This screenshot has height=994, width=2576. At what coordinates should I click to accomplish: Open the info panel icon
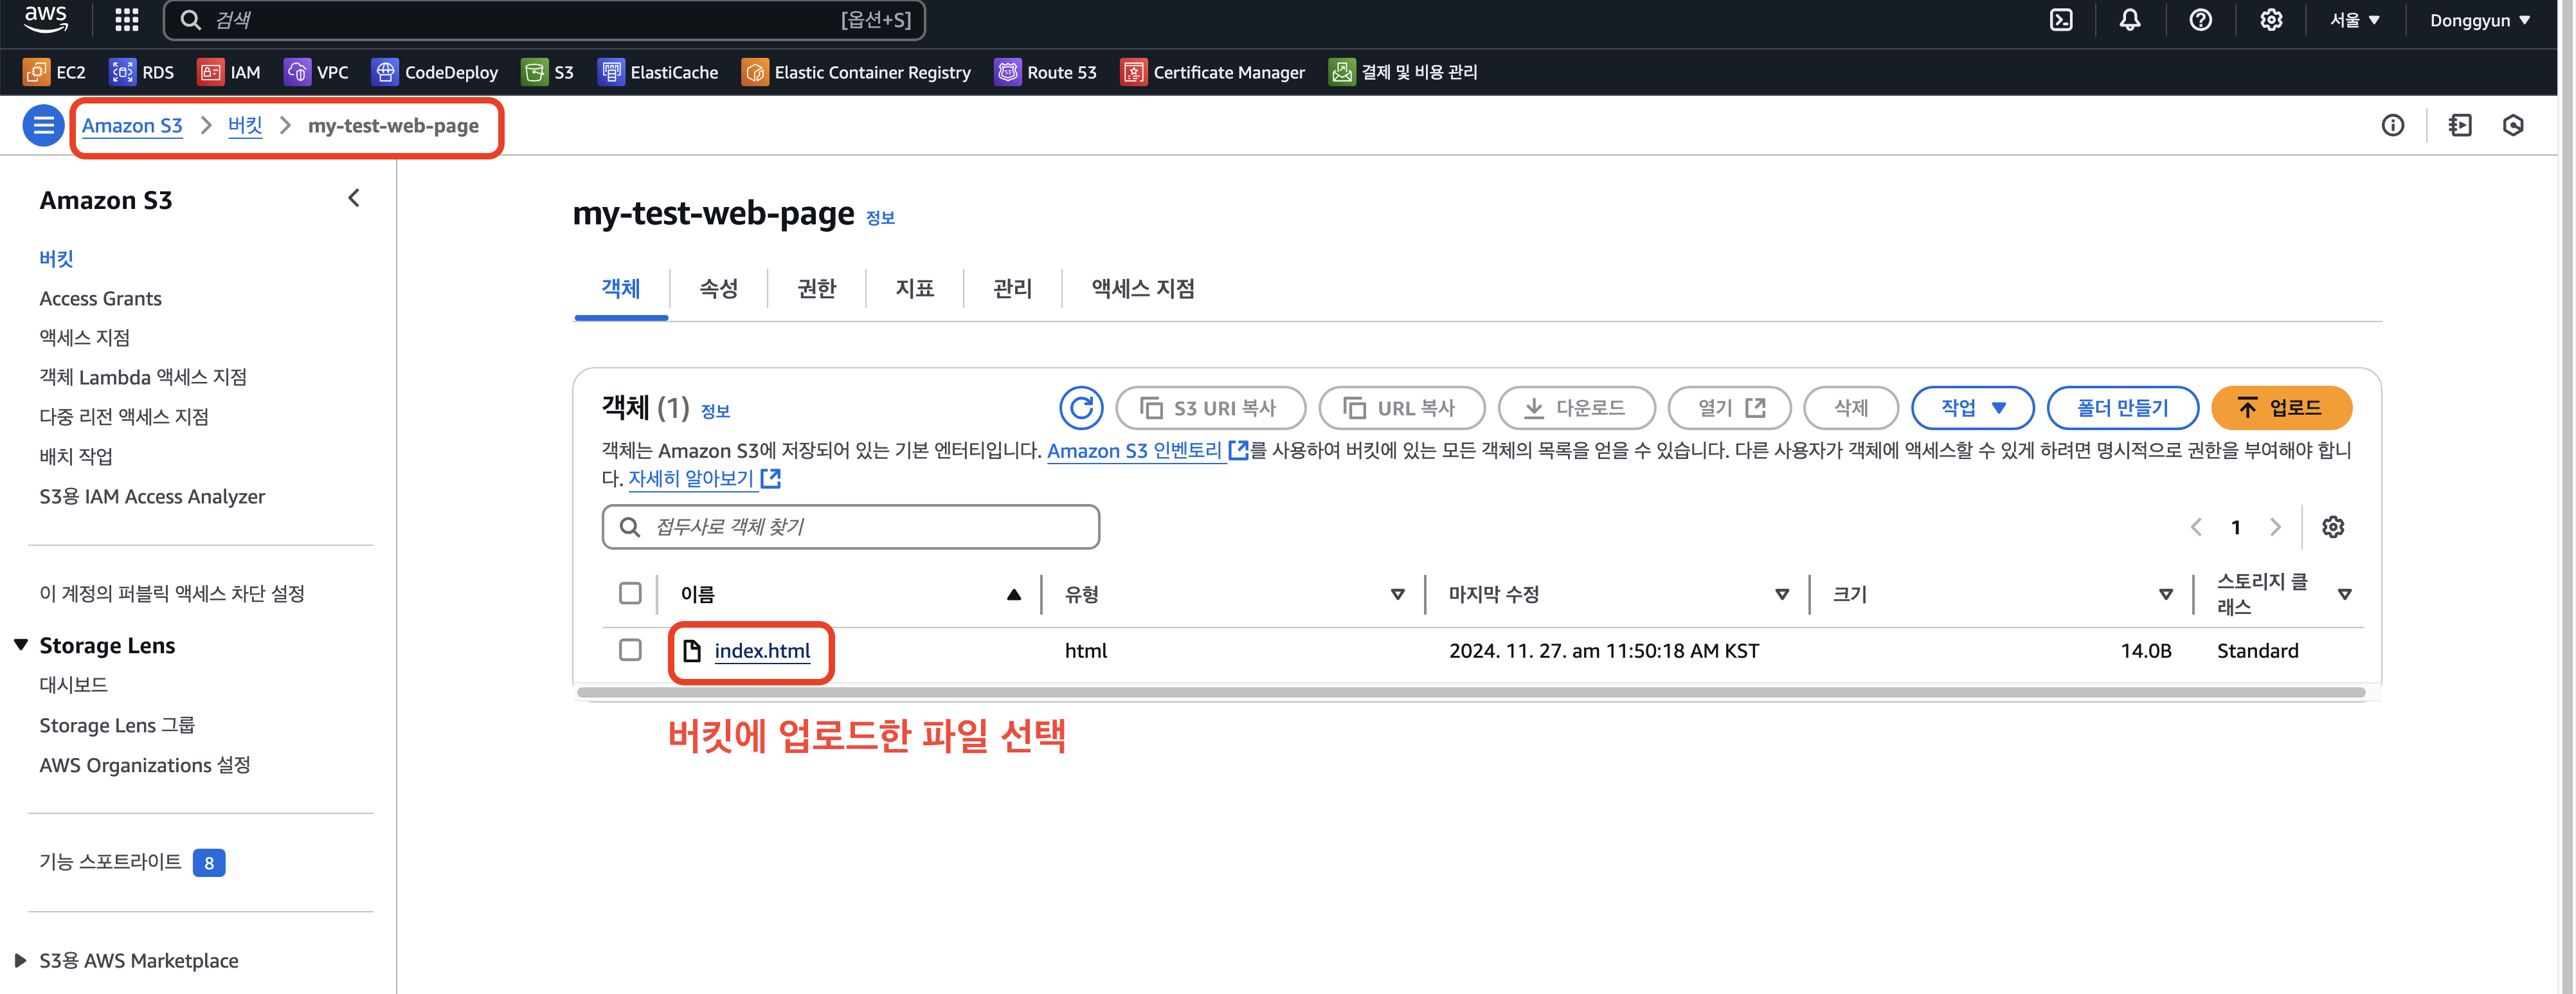[2392, 125]
